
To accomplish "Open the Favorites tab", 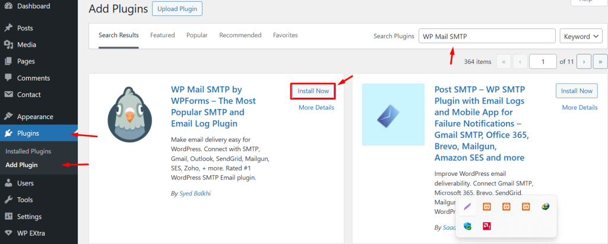I will click(286, 35).
